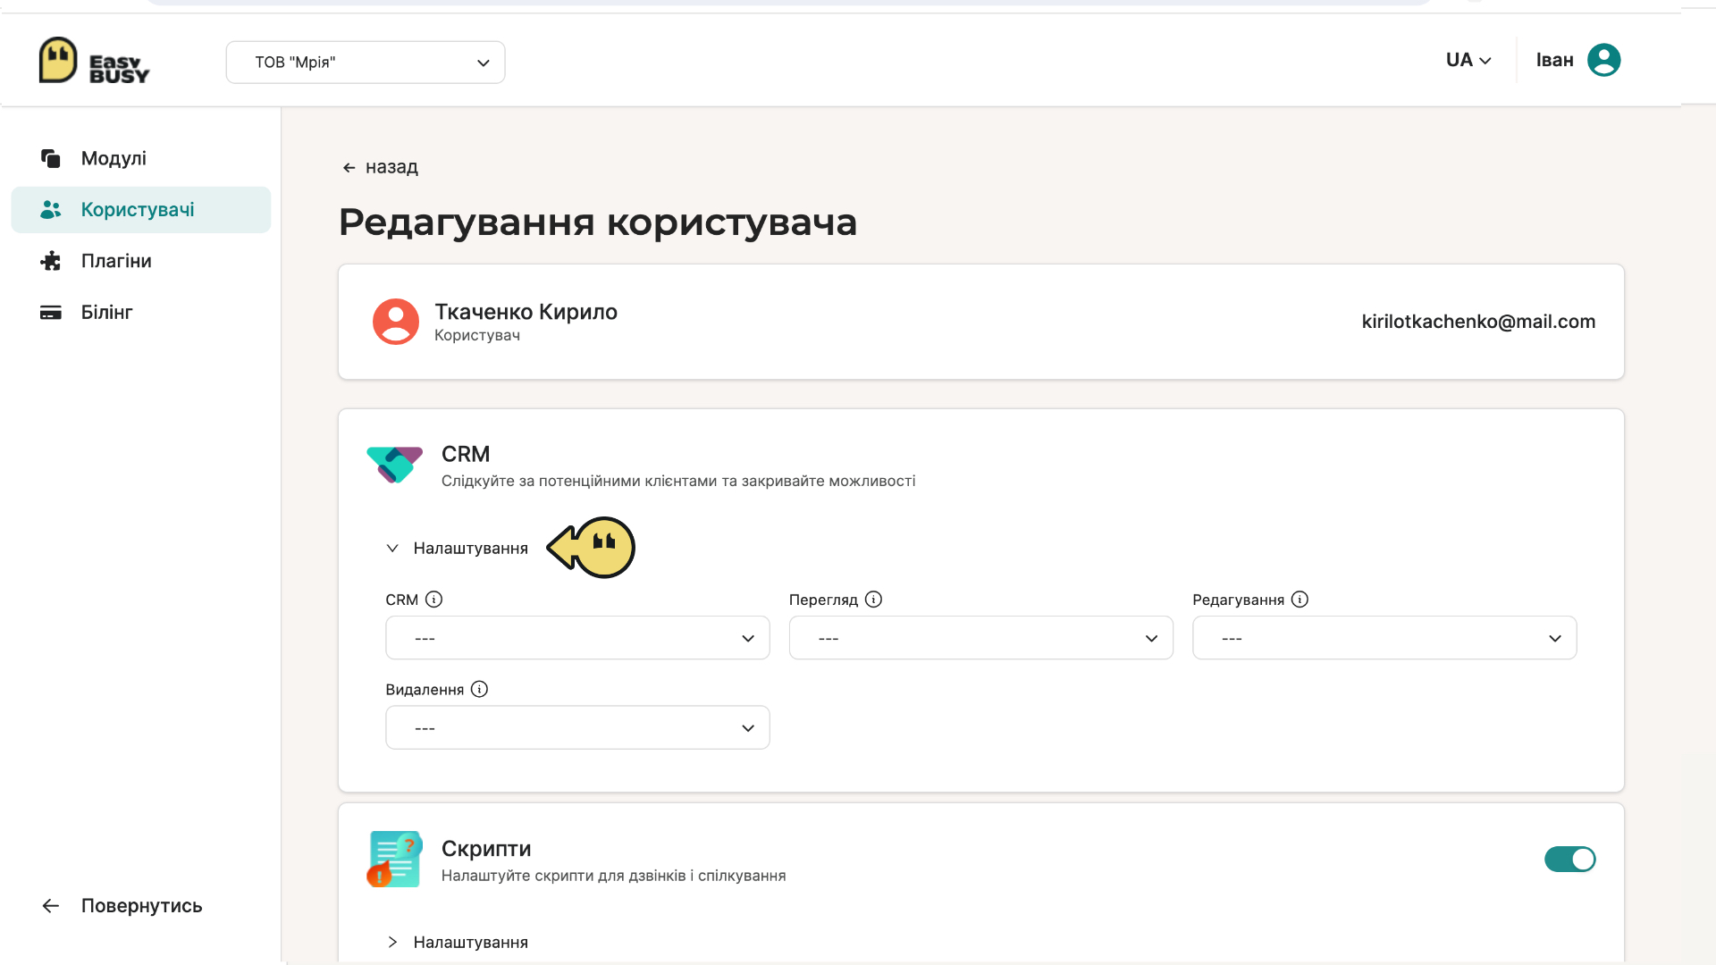Screen dimensions: 1716x965
Task: Go back via the назад link
Action: point(391,167)
